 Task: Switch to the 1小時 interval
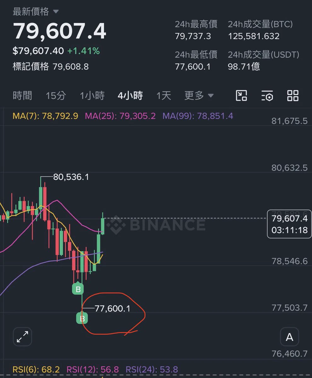pyautogui.click(x=92, y=95)
